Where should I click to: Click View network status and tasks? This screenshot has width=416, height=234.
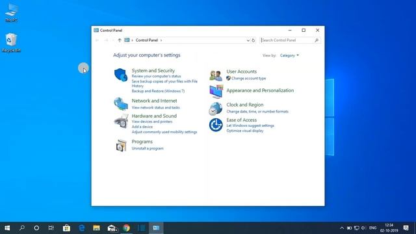156,107
